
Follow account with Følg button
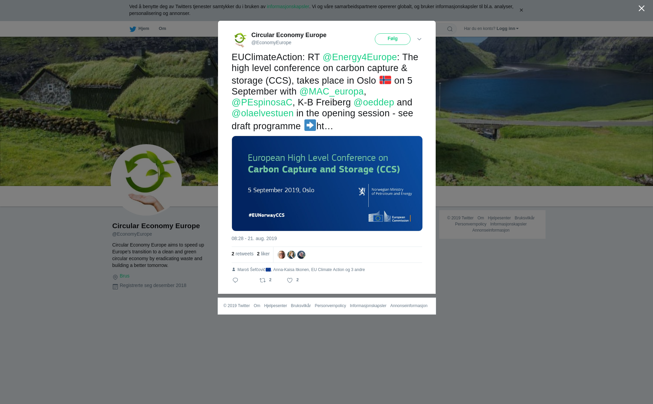[392, 39]
